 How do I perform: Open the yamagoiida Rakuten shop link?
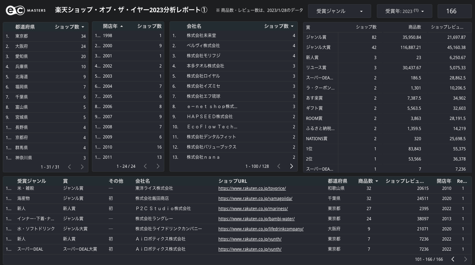255,199
